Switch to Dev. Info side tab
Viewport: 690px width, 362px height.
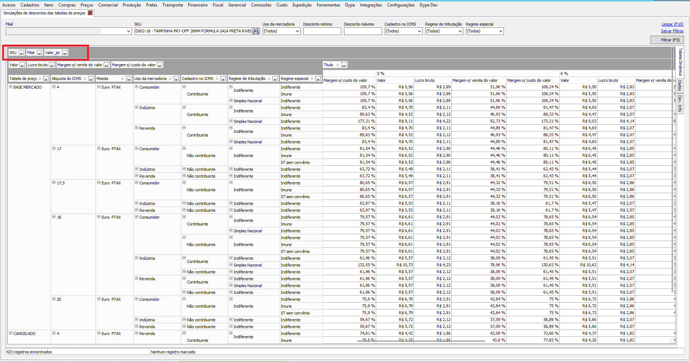[x=680, y=103]
